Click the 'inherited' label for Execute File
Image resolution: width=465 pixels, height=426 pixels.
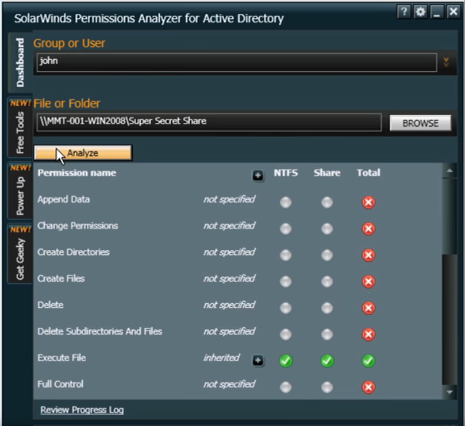point(221,358)
